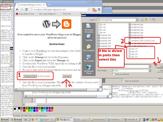This screenshot has height=122, width=163.
Task: Tick Open as read-only in the rear dialog
Action: (x=123, y=81)
